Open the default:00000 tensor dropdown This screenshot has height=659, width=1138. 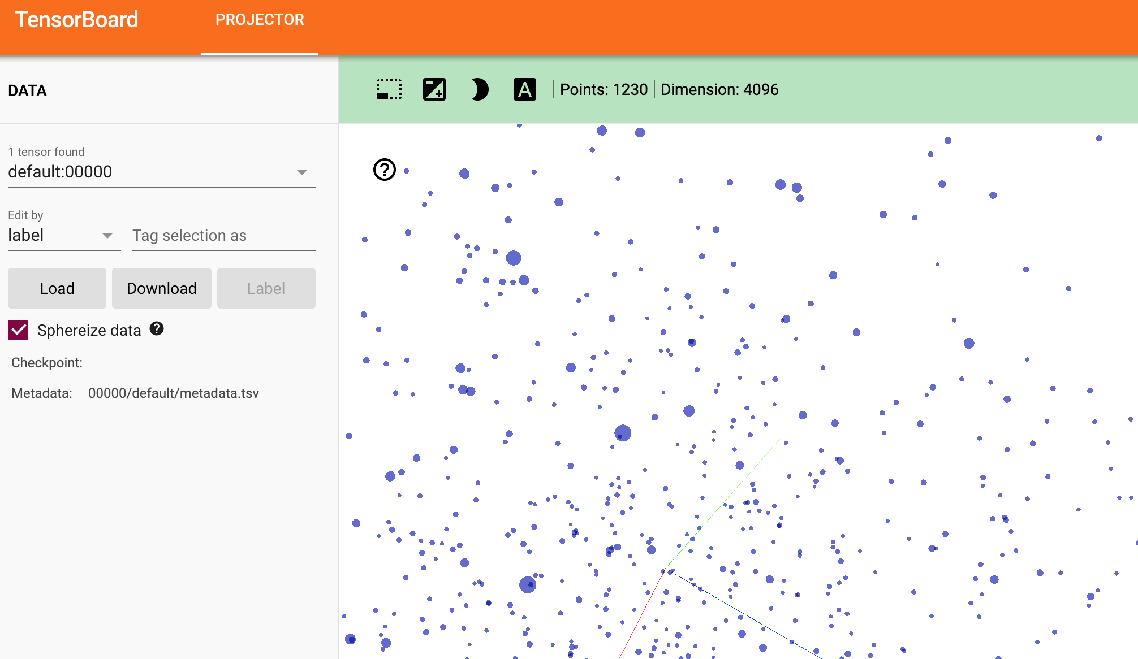(161, 172)
